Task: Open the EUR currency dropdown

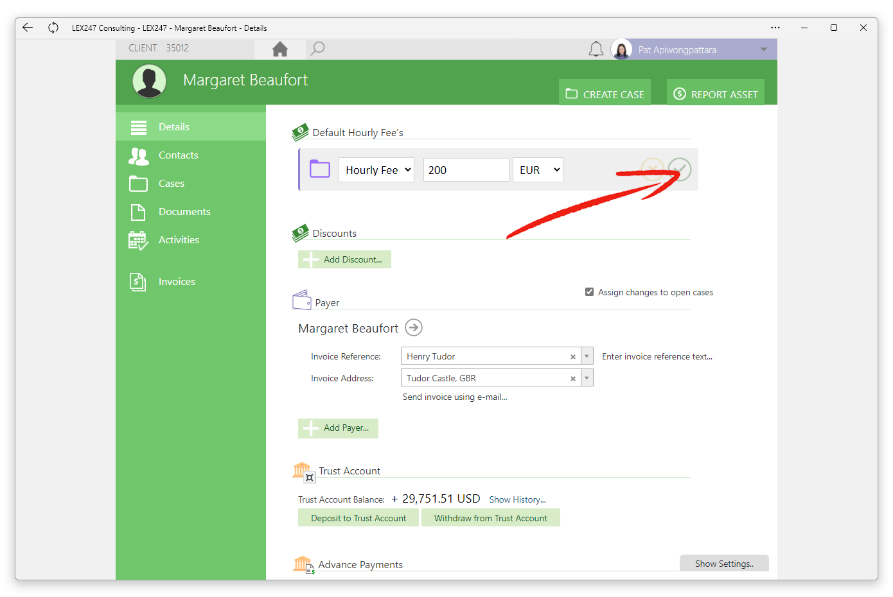Action: point(538,170)
